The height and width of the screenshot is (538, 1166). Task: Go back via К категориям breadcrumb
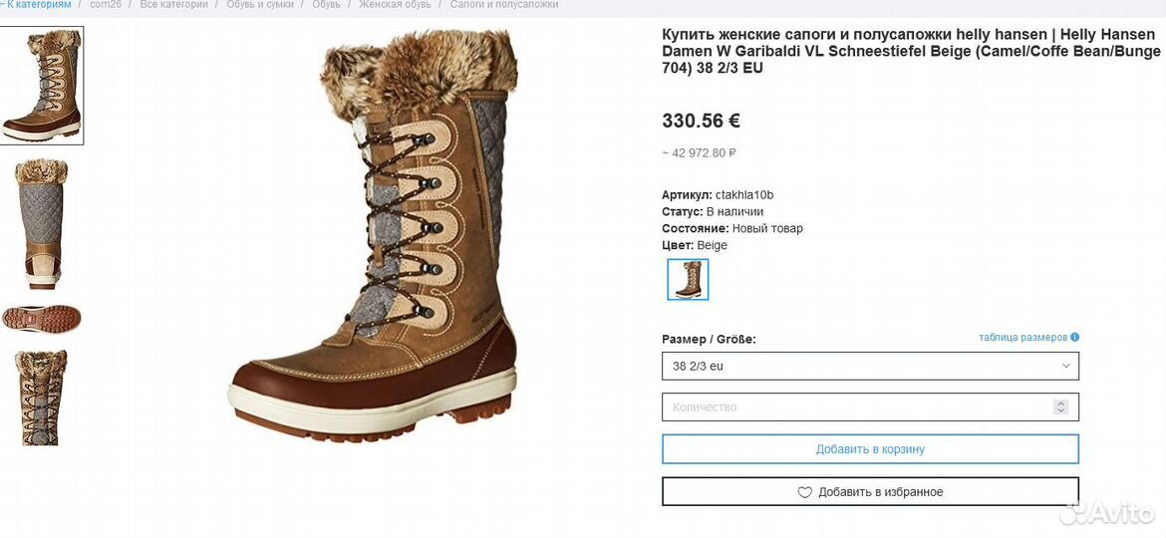(36, 4)
